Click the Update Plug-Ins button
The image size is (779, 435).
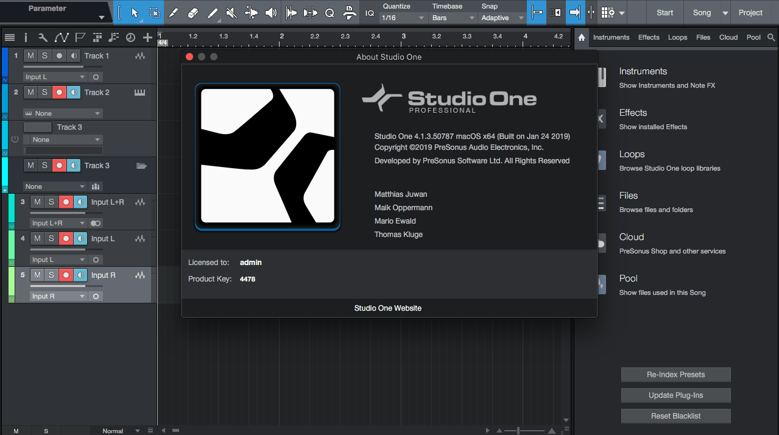(x=675, y=395)
